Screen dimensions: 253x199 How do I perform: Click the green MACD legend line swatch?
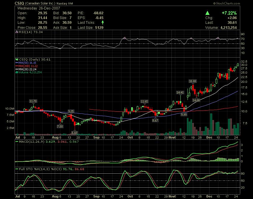[17, 142]
